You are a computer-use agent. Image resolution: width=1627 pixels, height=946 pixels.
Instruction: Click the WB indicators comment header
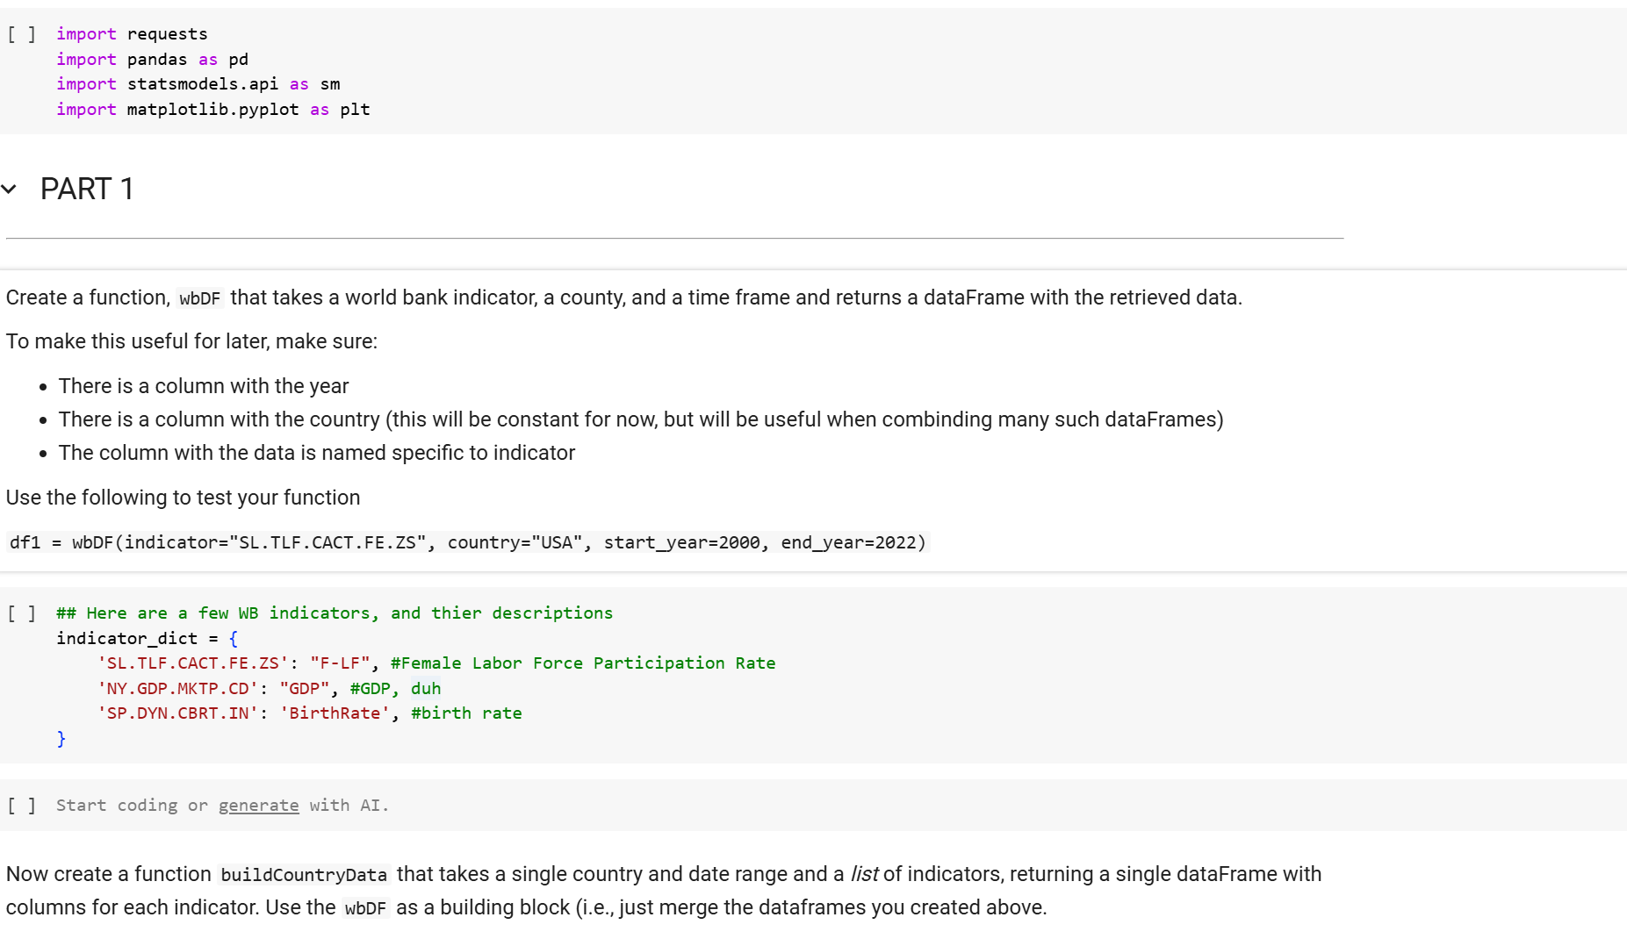point(335,613)
